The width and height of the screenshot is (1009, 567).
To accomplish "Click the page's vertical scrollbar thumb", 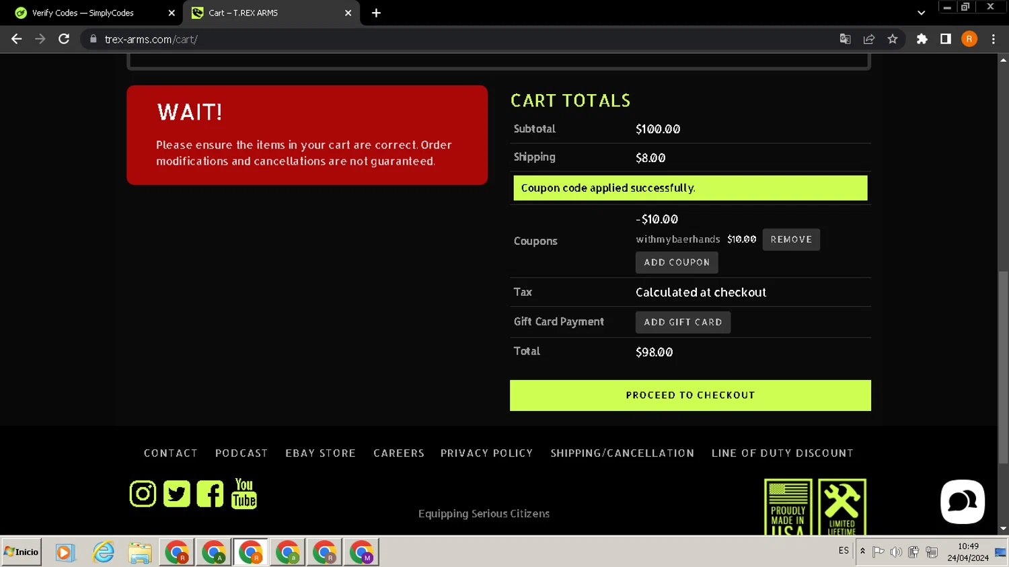I will click(x=1003, y=367).
